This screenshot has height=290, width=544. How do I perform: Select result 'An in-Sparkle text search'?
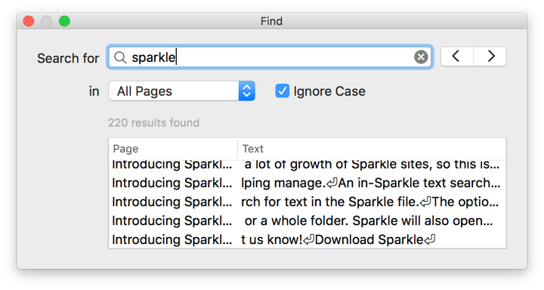[308, 183]
